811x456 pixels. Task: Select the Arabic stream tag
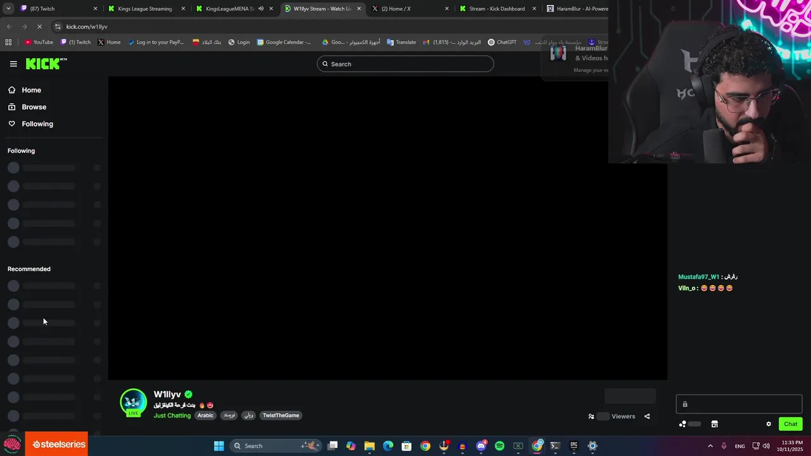tap(205, 415)
